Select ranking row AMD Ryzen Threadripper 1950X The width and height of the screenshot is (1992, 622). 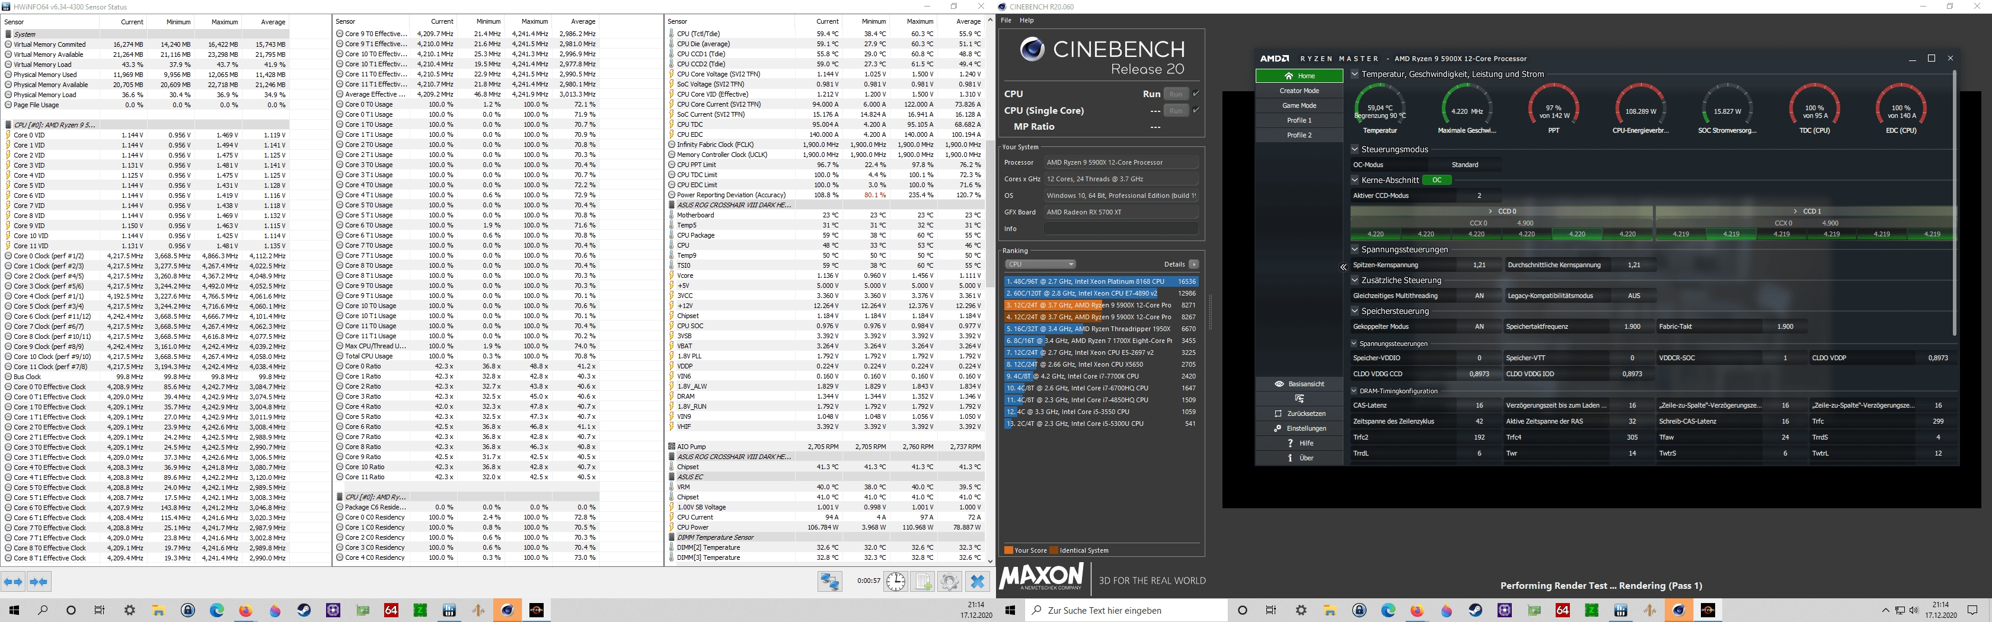(1100, 328)
